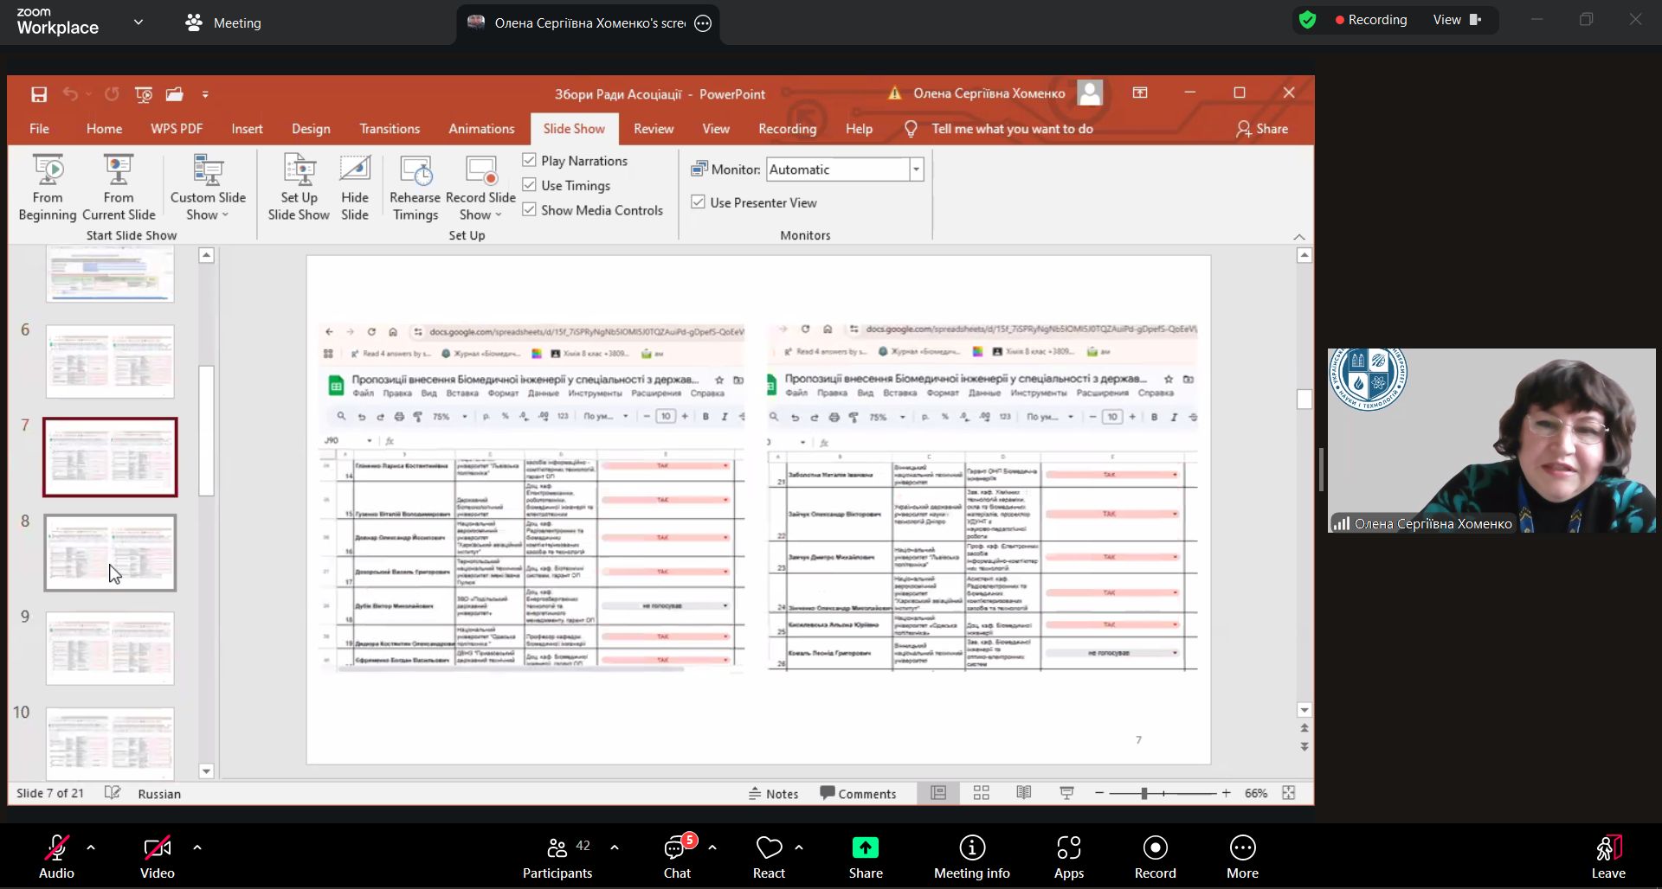Toggle the Use Timings checkbox
Image resolution: width=1662 pixels, height=889 pixels.
[x=530, y=185]
